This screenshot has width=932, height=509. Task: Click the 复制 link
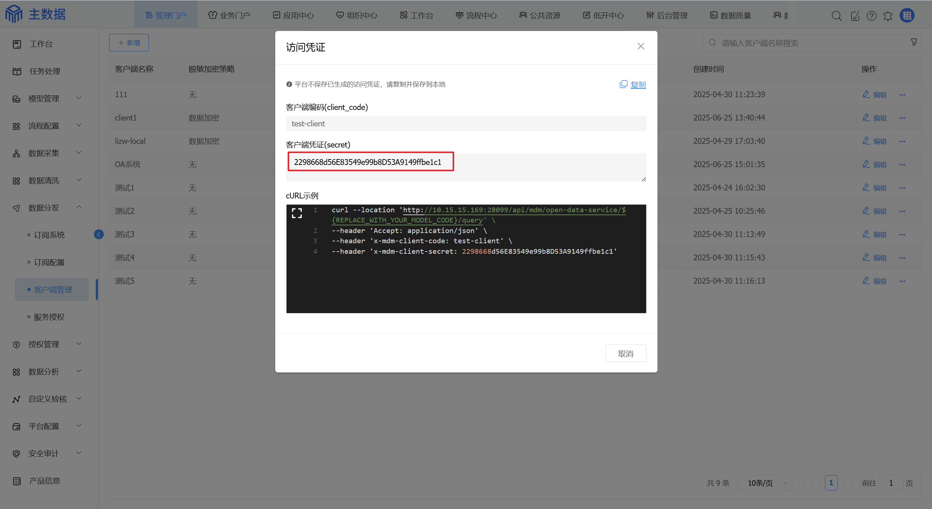point(638,84)
